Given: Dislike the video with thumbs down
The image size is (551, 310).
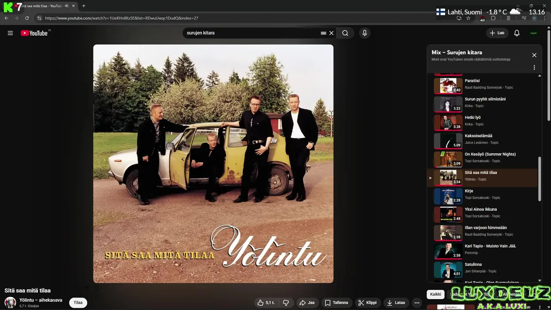Looking at the screenshot, I should (286, 303).
